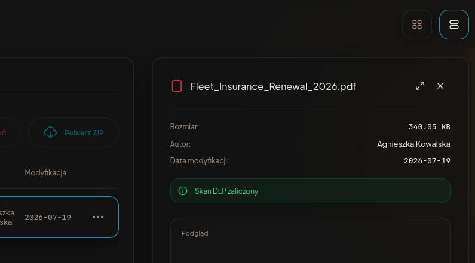Click the red PDF file icon
The image size is (475, 263).
click(x=177, y=86)
